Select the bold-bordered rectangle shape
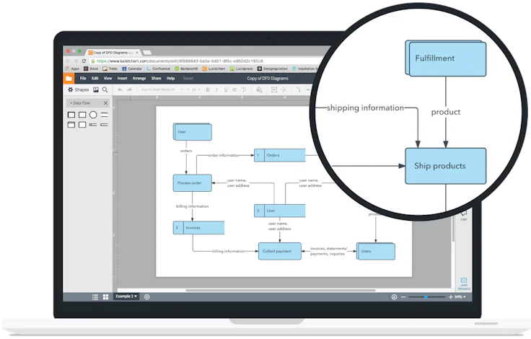Viewport: 531px width, 339px height. click(x=71, y=115)
